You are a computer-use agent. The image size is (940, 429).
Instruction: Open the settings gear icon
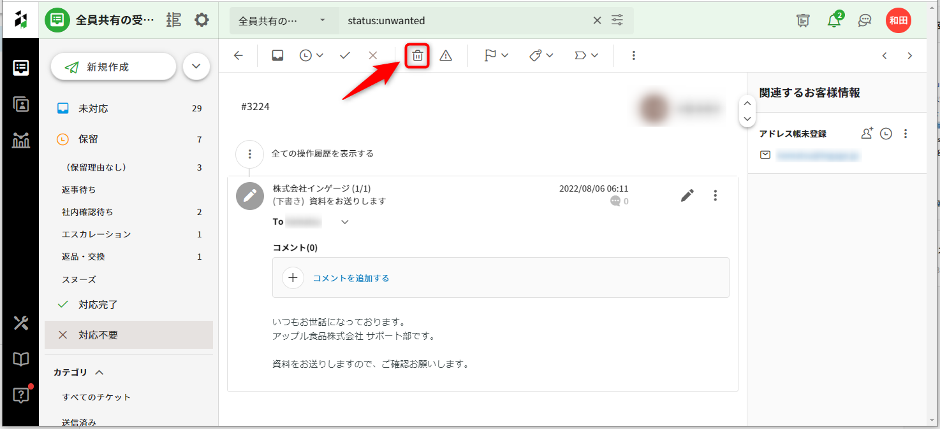[x=202, y=20]
